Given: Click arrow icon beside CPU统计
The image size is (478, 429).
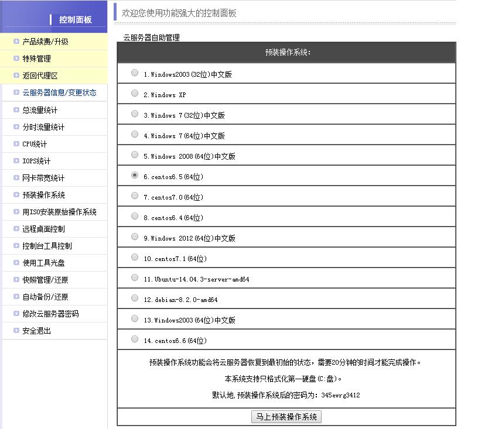Looking at the screenshot, I should 16,144.
